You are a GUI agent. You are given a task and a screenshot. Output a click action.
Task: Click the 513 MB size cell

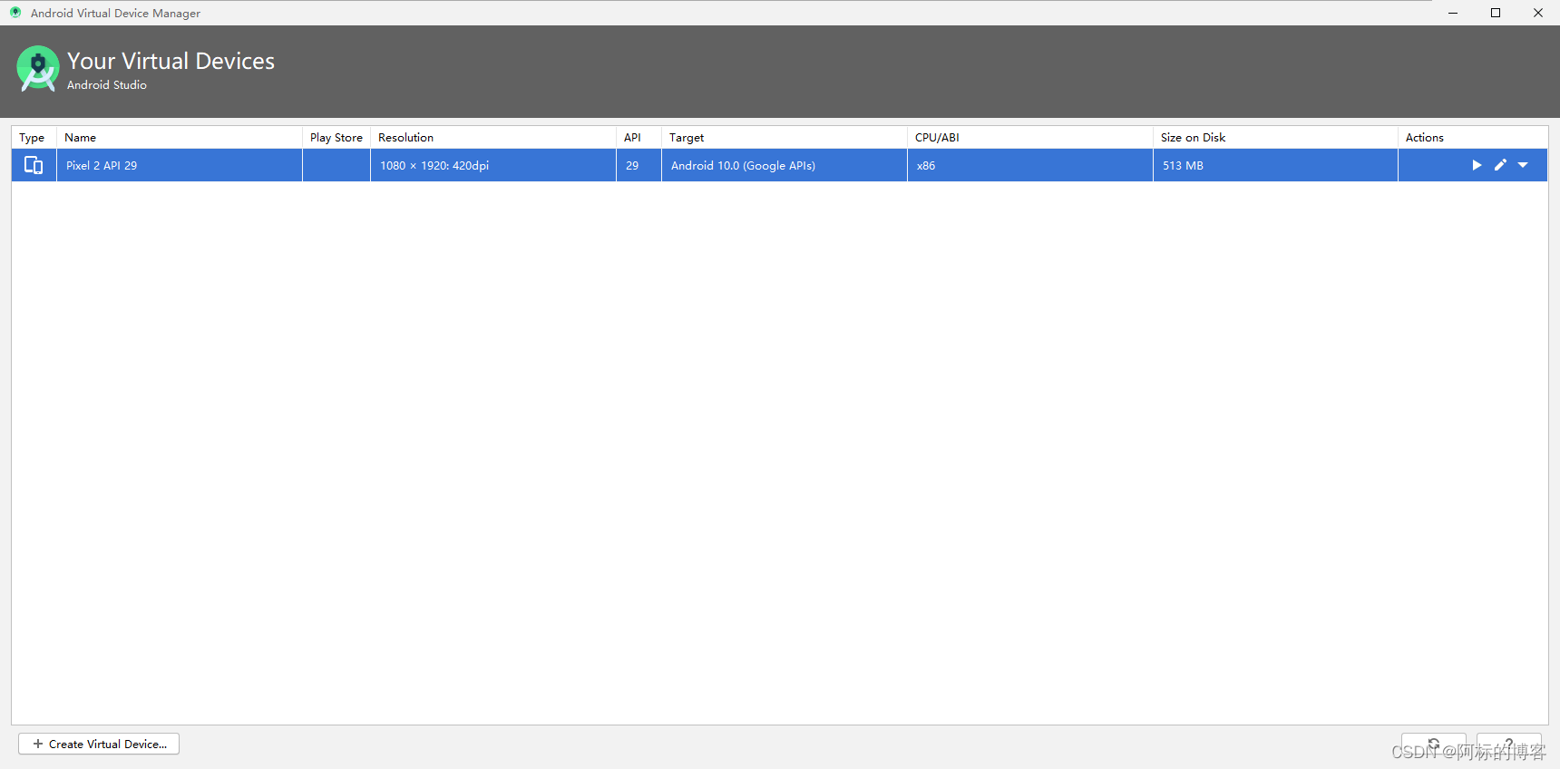pyautogui.click(x=1275, y=165)
